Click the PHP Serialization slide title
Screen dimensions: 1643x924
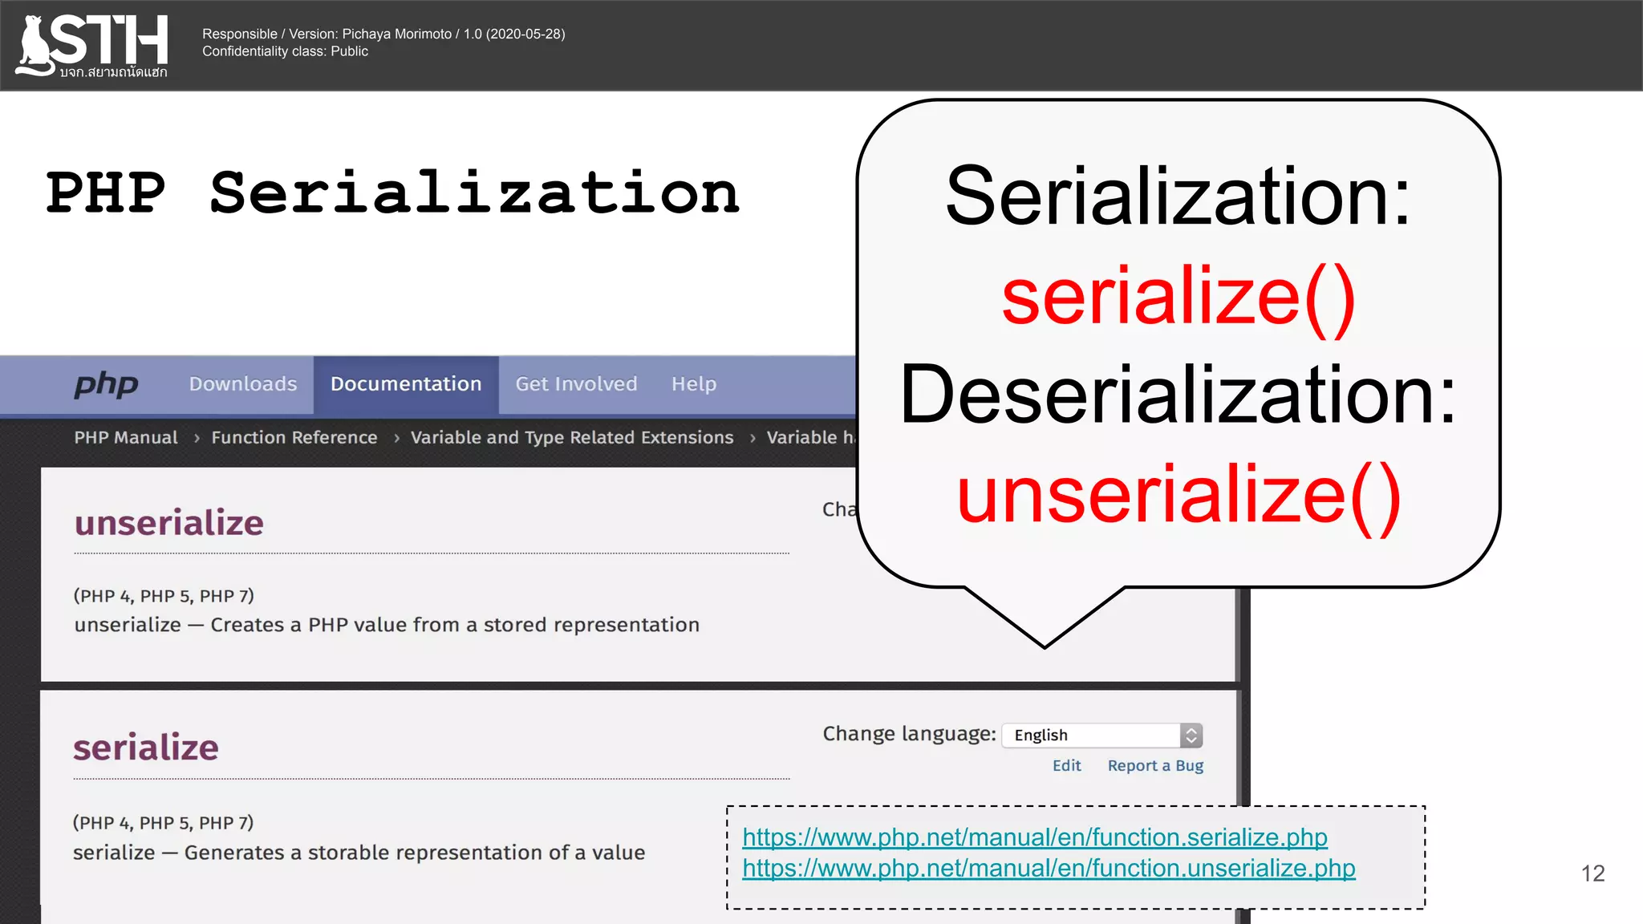[392, 193]
